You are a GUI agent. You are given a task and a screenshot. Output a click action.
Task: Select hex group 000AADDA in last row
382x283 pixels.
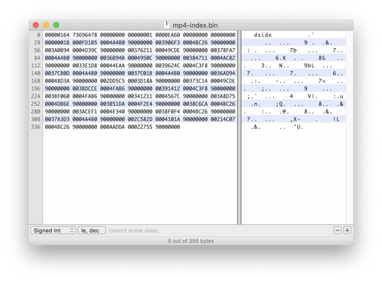112,127
